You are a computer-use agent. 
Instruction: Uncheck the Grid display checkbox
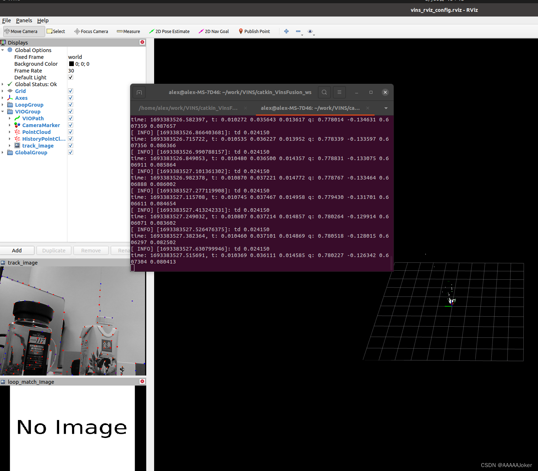pos(70,91)
